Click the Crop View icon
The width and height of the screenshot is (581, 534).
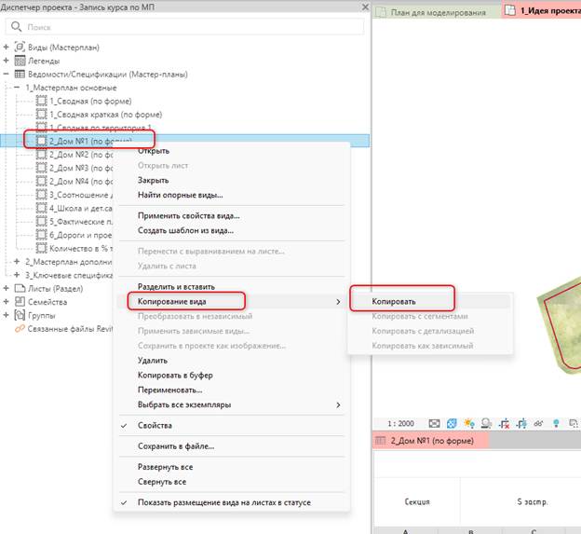504,423
